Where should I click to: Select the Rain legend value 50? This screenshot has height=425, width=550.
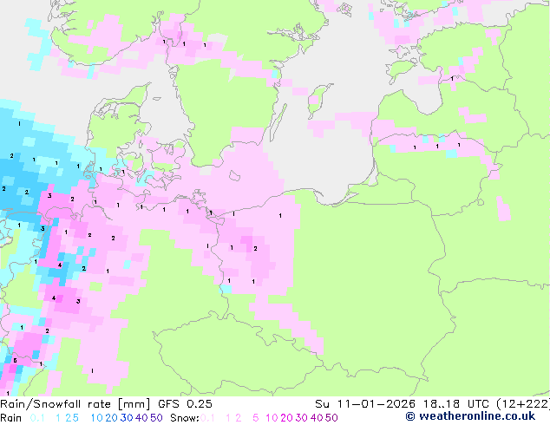click(156, 418)
